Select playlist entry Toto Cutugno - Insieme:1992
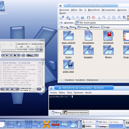This screenshot has width=129, height=129. click(21, 78)
